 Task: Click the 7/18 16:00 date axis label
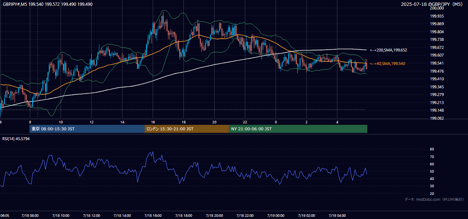(153, 215)
